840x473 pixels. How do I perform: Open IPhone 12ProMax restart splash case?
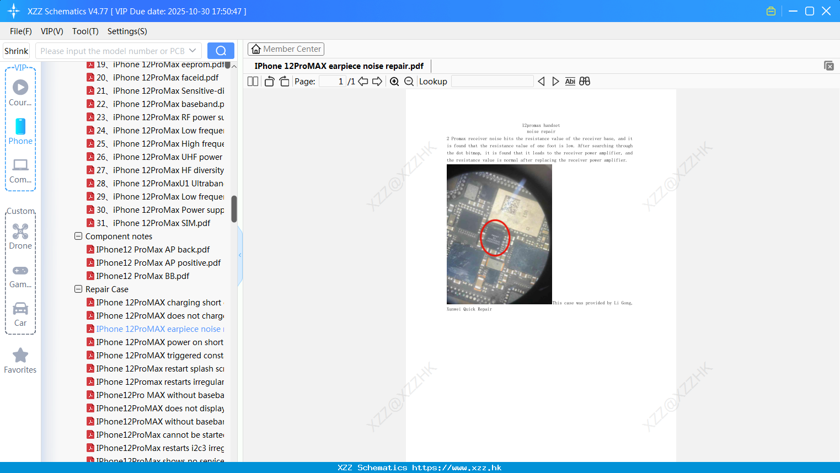pyautogui.click(x=156, y=368)
